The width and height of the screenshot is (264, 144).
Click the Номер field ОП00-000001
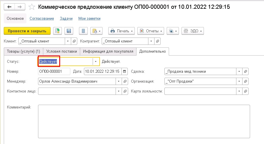click(54, 72)
